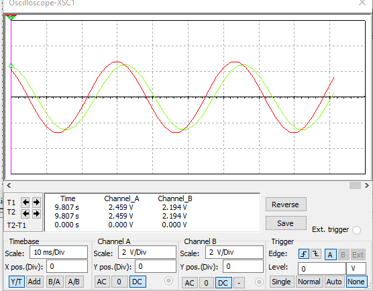Toggle Channel B invert minus button
The image size is (373, 291).
click(x=239, y=283)
